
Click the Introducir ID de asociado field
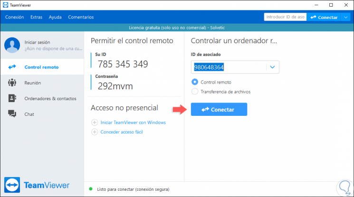click(x=285, y=17)
